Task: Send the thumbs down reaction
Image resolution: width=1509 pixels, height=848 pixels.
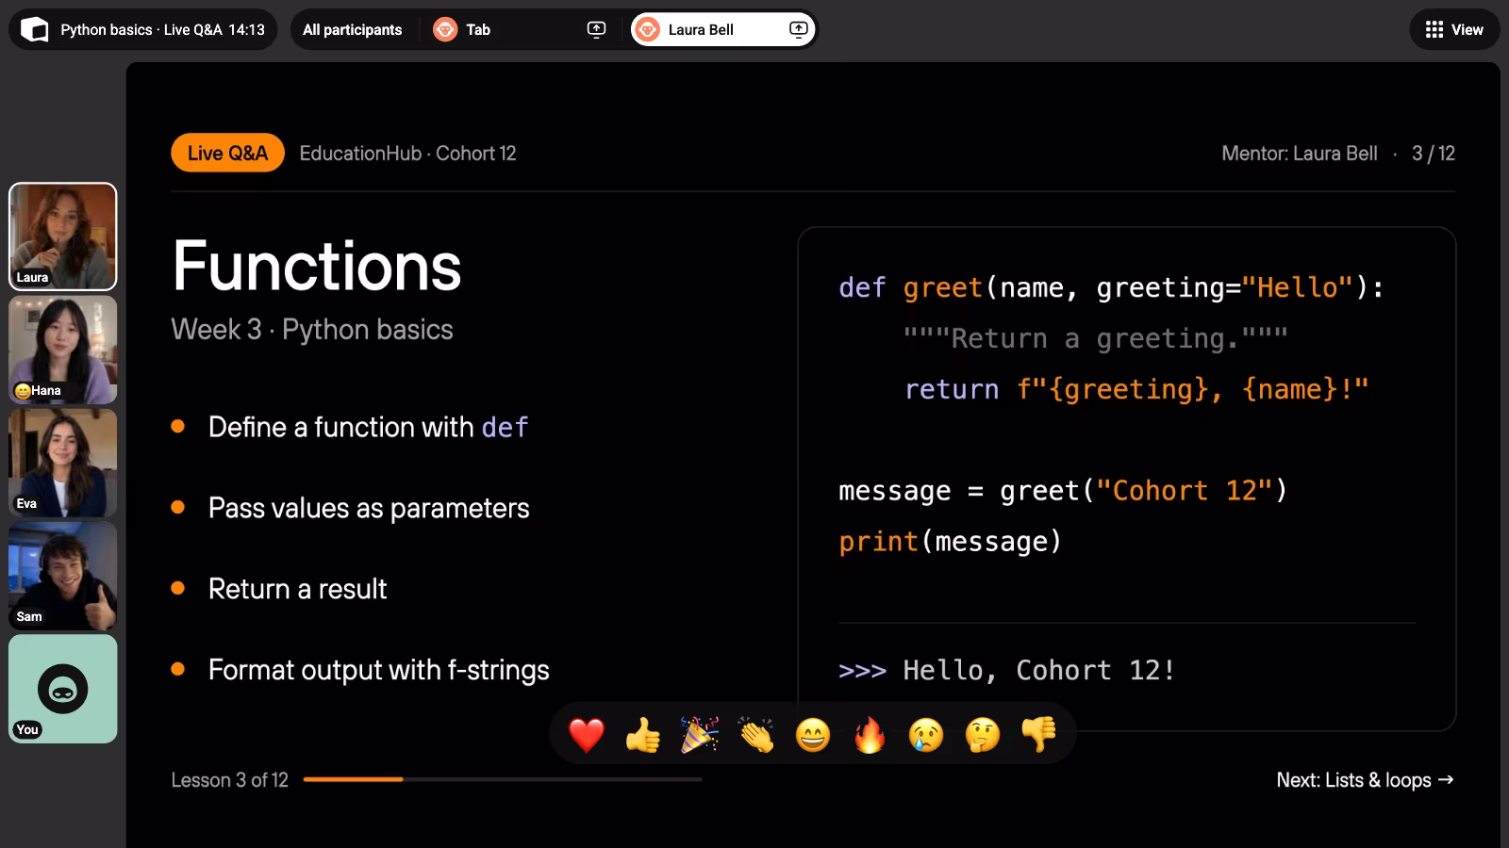Action: pos(1039,734)
